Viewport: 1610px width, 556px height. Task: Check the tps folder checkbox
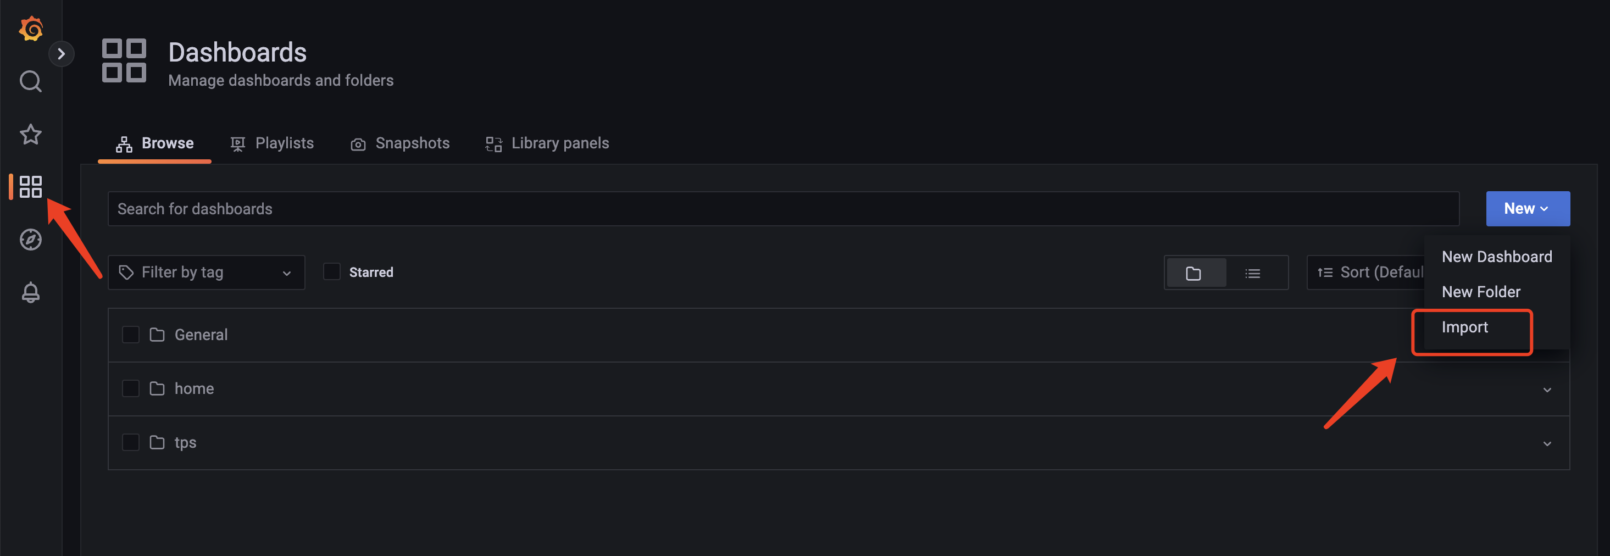131,442
